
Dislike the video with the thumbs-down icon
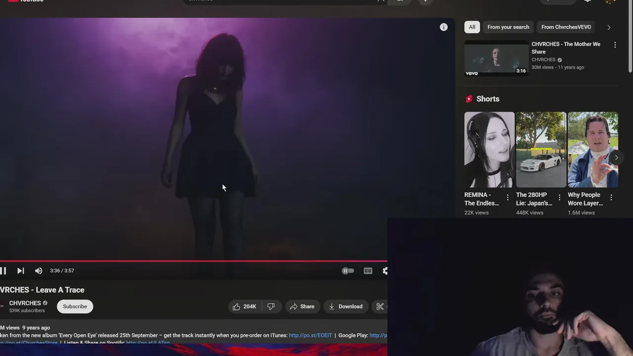271,307
